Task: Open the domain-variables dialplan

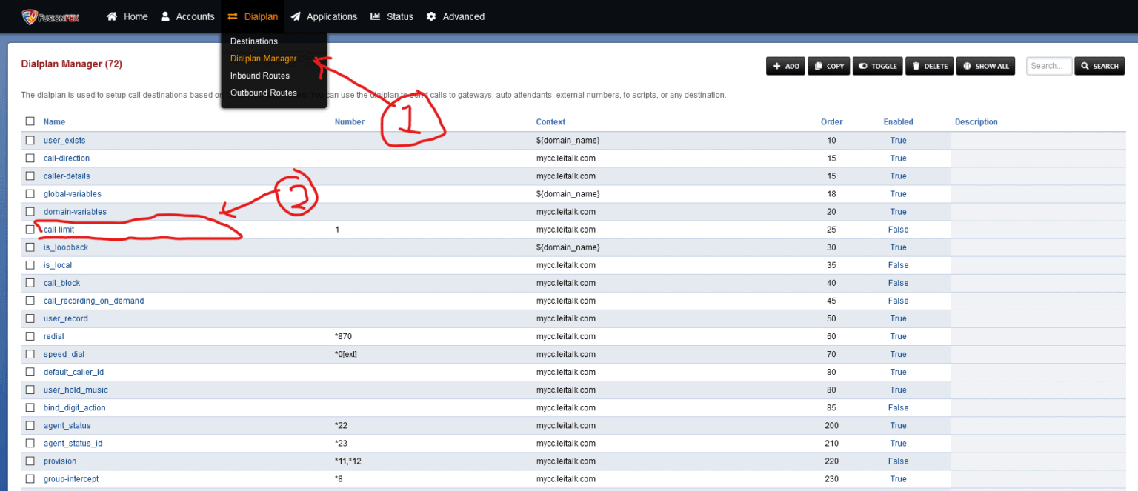Action: pos(75,212)
